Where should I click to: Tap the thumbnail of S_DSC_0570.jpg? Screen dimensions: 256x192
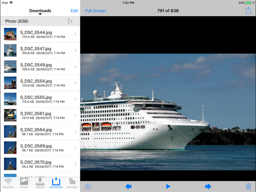click(10, 164)
